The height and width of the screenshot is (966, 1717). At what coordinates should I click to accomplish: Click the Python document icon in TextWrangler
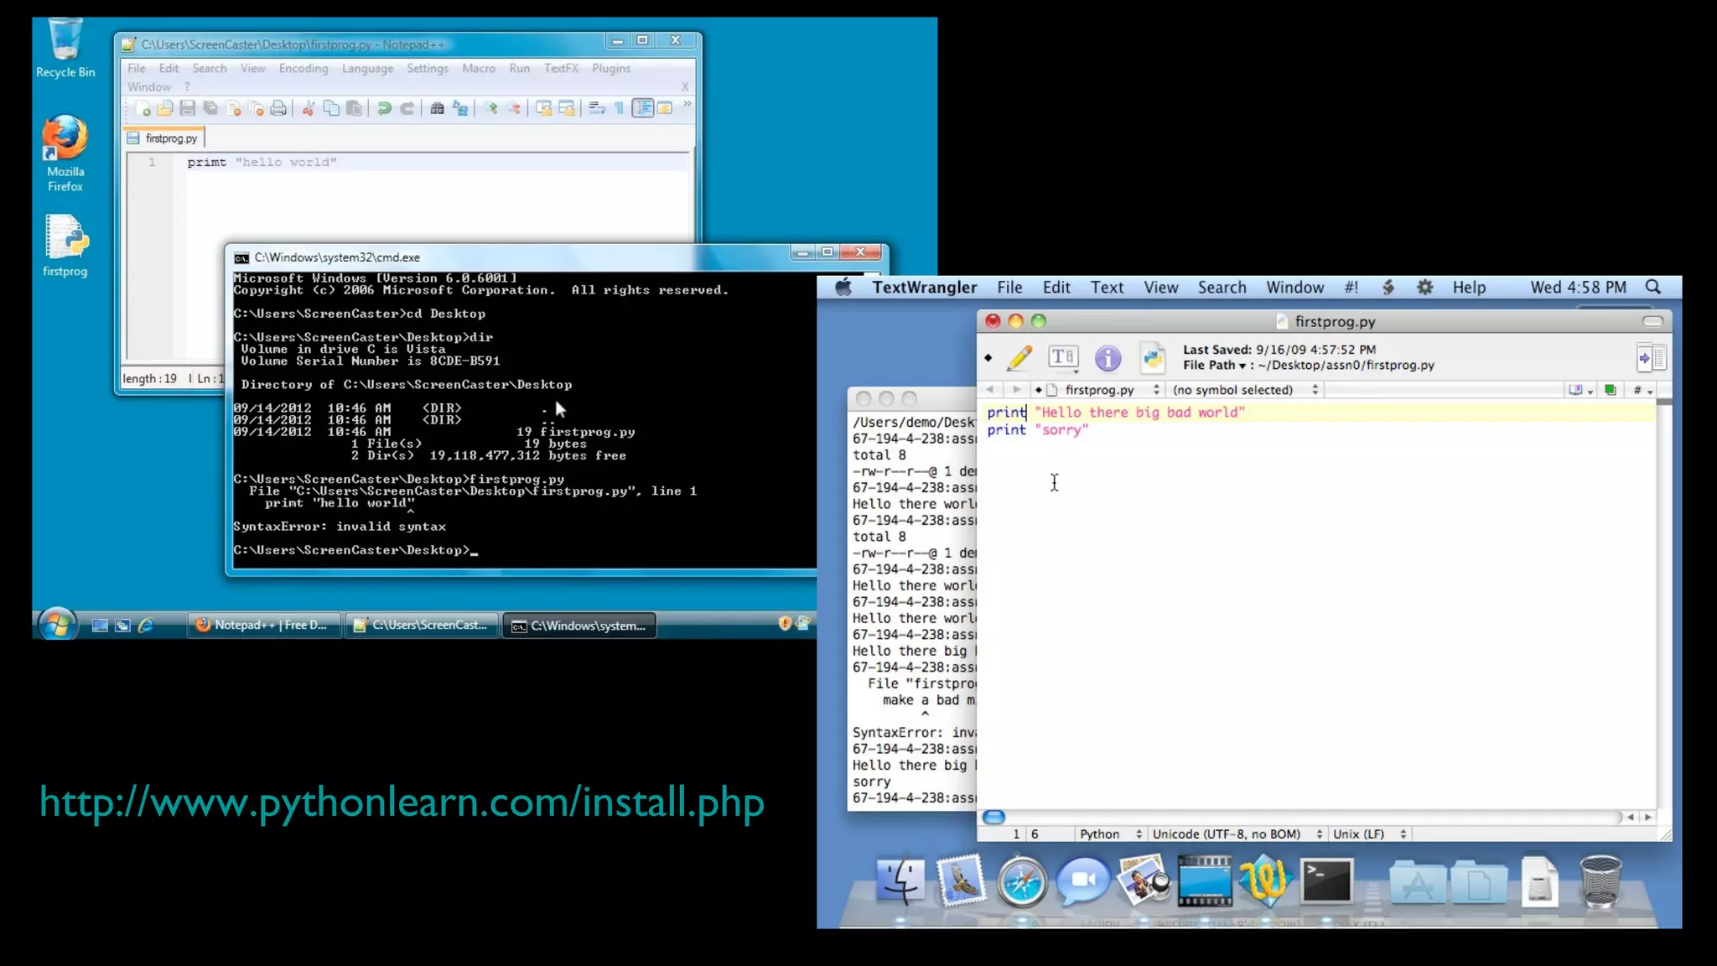[x=1153, y=358]
